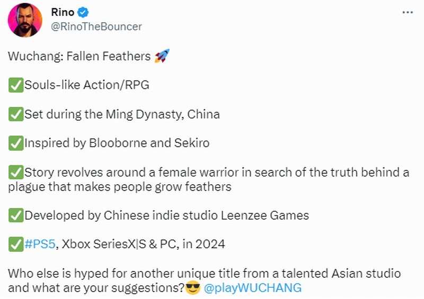The height and width of the screenshot is (299, 424).
Task: Click the rocket emoji after Fallen Feathers
Action: click(162, 57)
